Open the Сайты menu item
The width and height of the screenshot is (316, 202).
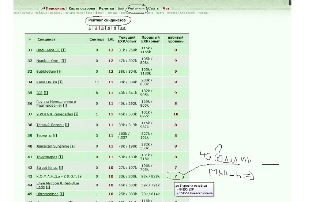(154, 8)
